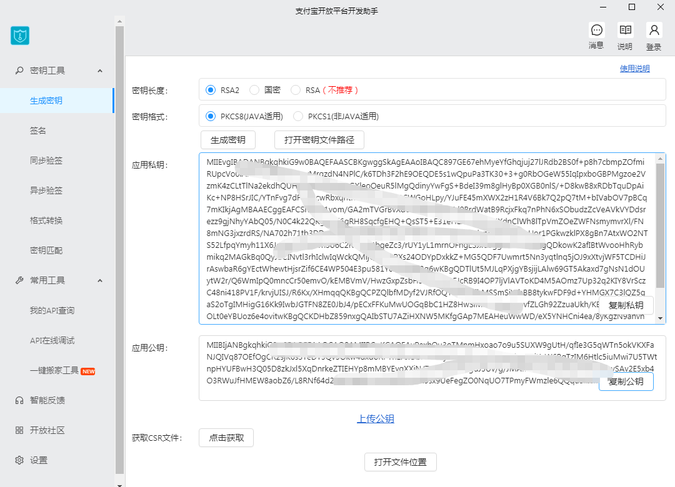This screenshot has height=487, width=675.
Task: Choose the RSA (不推荐) radio button
Action: pos(296,90)
